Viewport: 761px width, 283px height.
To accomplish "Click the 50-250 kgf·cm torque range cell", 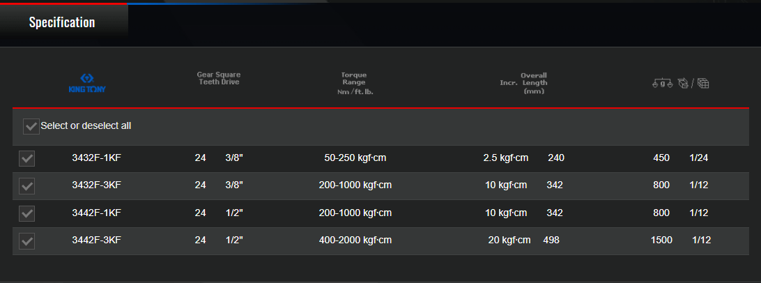I will click(355, 158).
